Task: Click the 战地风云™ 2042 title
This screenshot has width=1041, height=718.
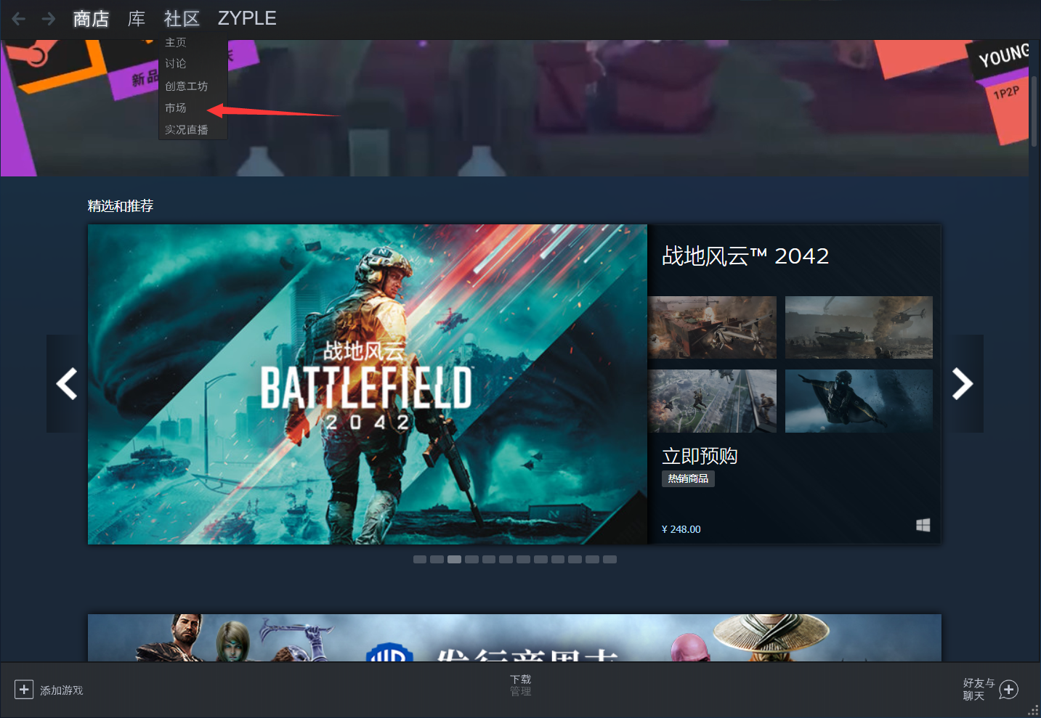Action: (745, 256)
